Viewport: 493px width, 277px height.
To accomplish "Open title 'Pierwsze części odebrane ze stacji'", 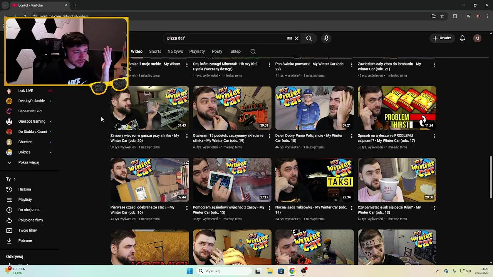I will click(143, 210).
